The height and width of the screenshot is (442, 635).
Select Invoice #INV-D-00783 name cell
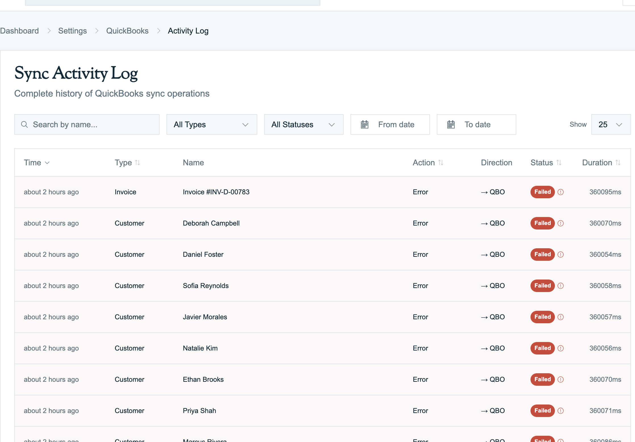coord(216,192)
